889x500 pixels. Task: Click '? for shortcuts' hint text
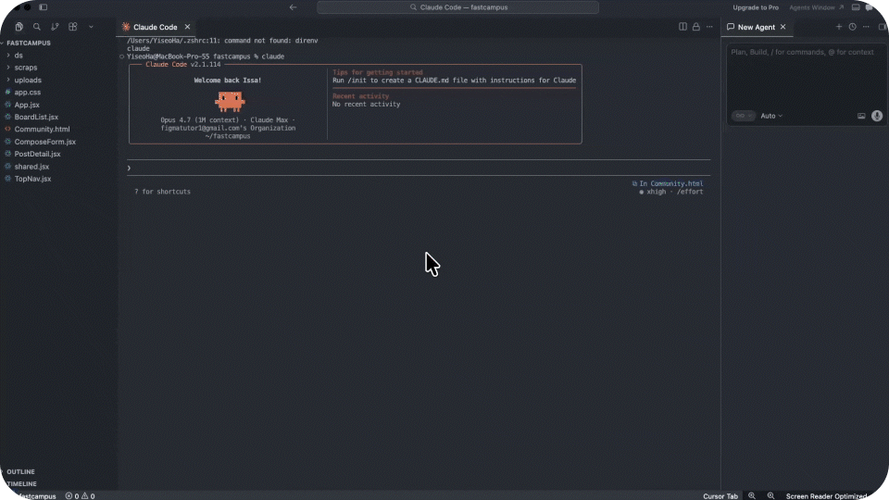coord(162,192)
